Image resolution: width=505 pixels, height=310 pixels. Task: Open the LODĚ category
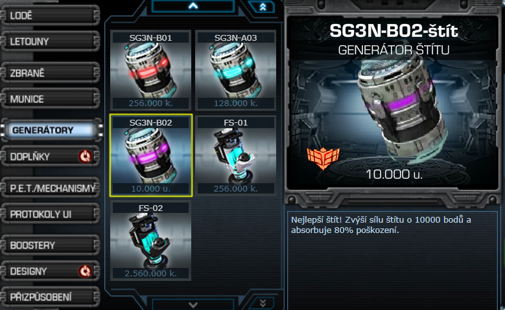(51, 15)
